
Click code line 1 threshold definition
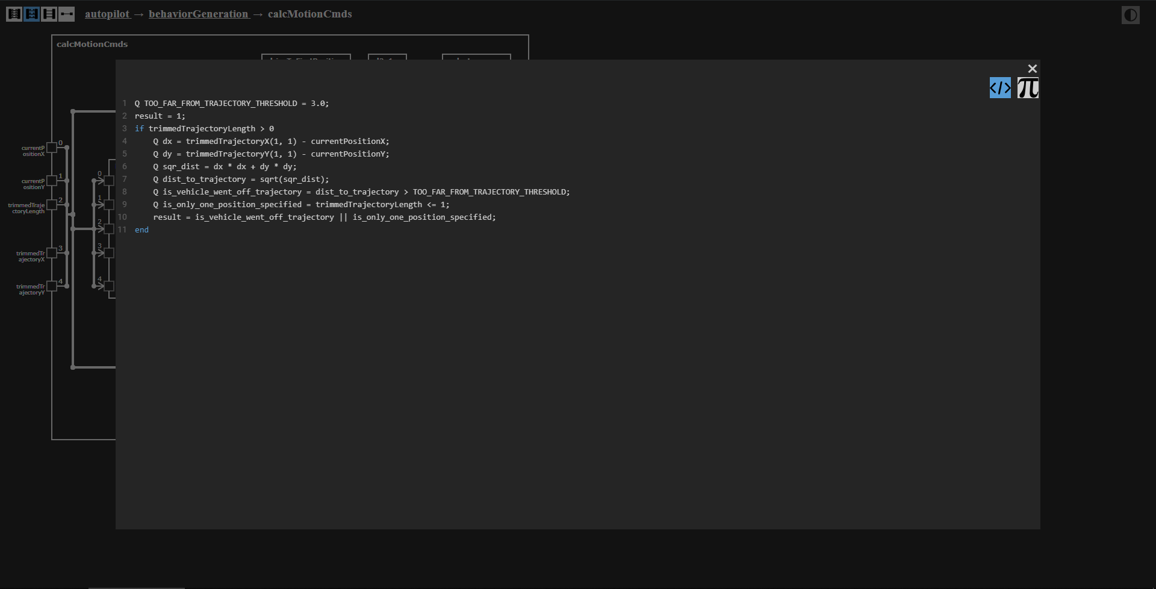pyautogui.click(x=232, y=104)
